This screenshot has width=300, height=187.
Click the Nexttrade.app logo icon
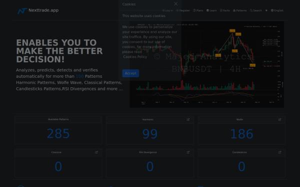coord(22,10)
